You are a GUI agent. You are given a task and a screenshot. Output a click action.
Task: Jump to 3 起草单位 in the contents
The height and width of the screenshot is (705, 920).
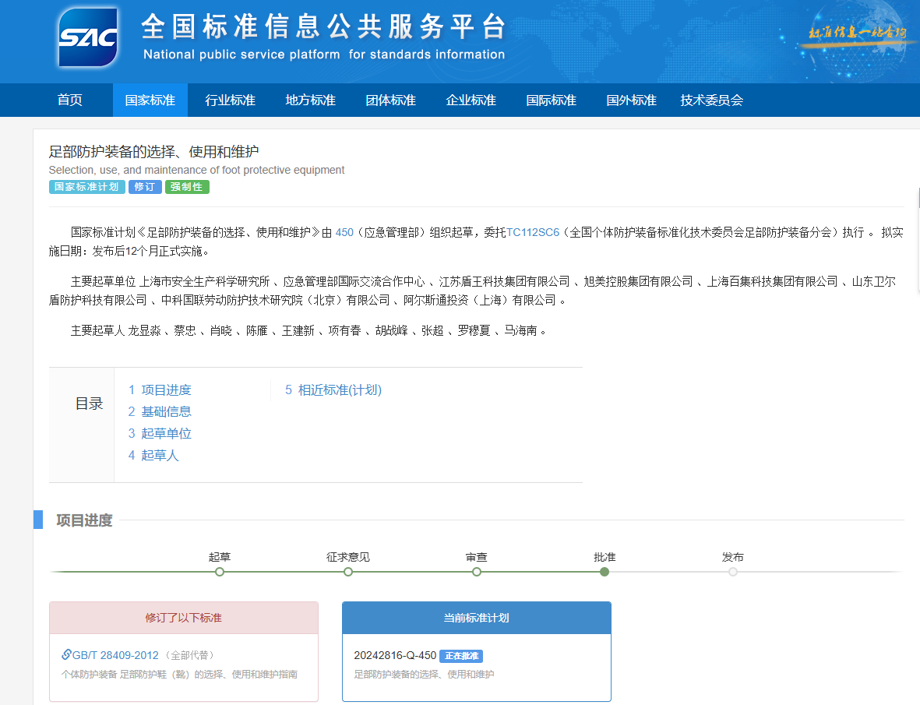pyautogui.click(x=160, y=433)
